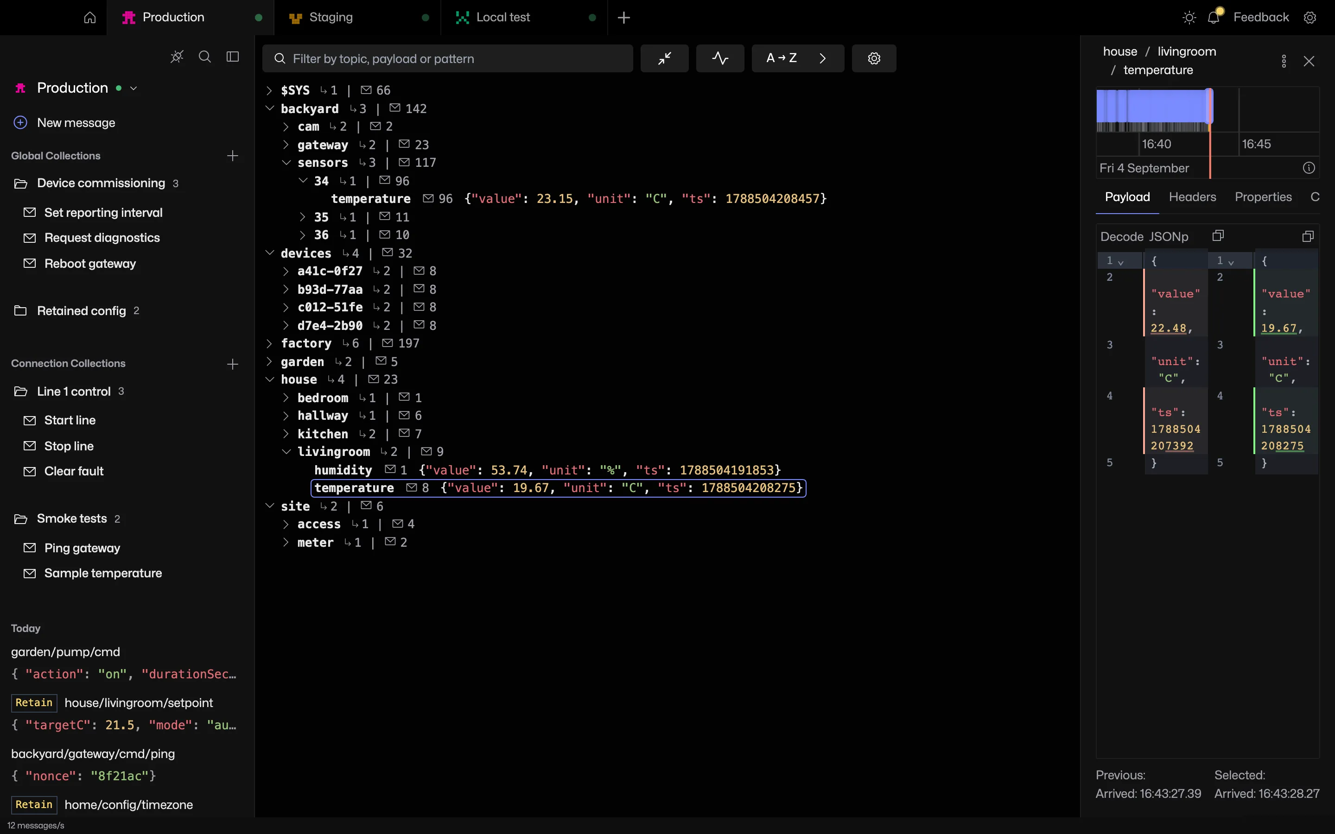
Task: Open house/livingroom/setpoint history entry
Action: point(124,714)
